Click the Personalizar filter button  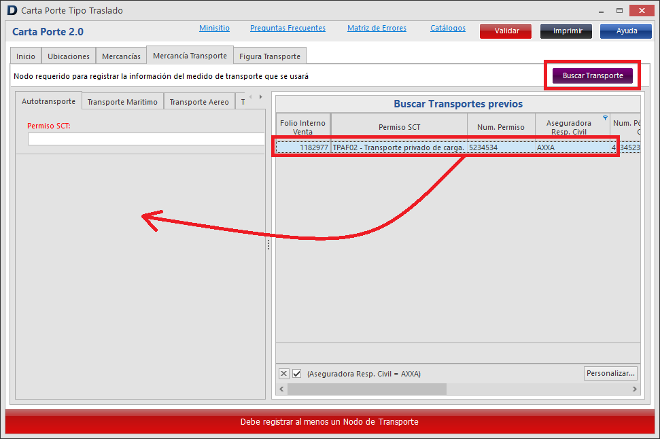point(610,373)
